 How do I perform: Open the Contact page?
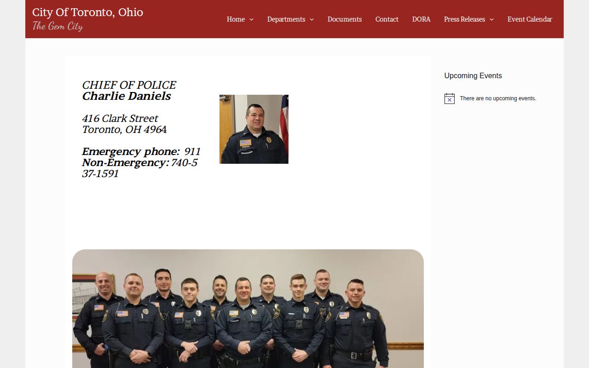387,19
